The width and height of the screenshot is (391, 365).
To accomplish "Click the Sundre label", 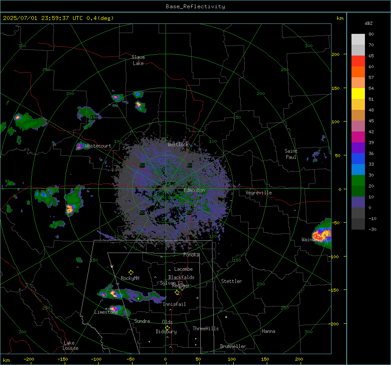I will [x=142, y=321].
